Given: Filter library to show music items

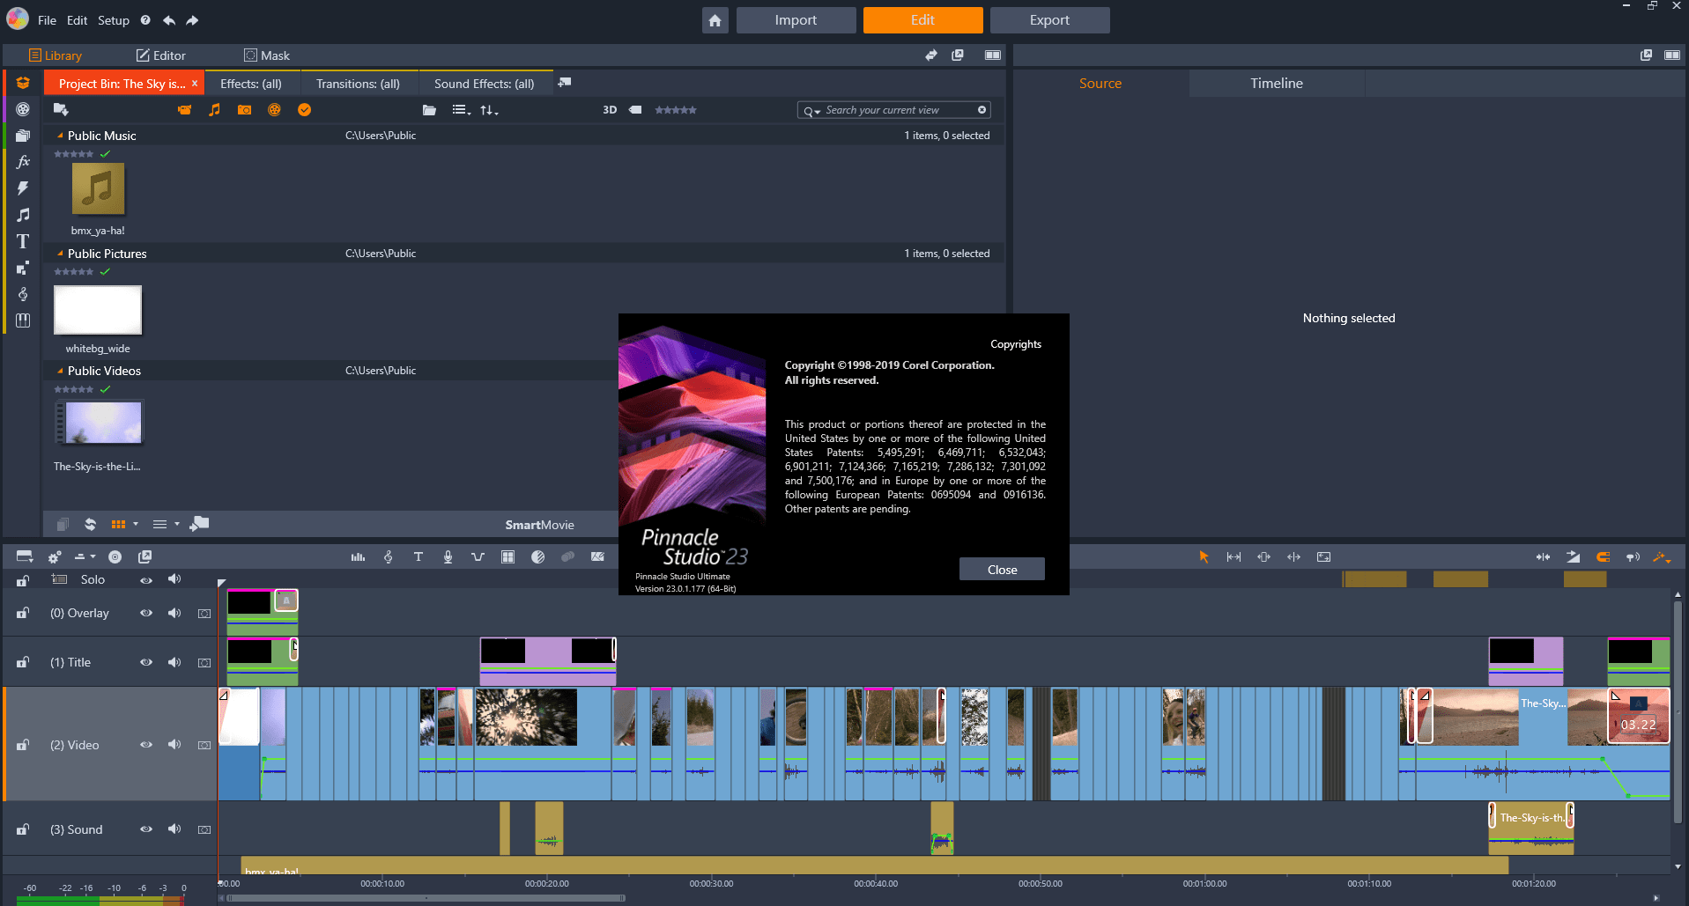Looking at the screenshot, I should 214,109.
